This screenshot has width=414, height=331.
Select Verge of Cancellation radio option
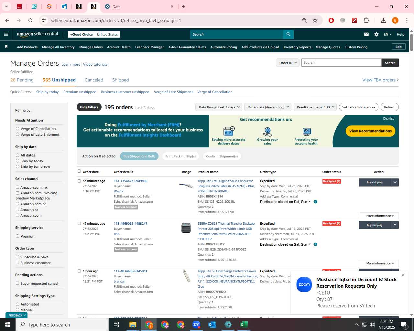(x=17, y=129)
